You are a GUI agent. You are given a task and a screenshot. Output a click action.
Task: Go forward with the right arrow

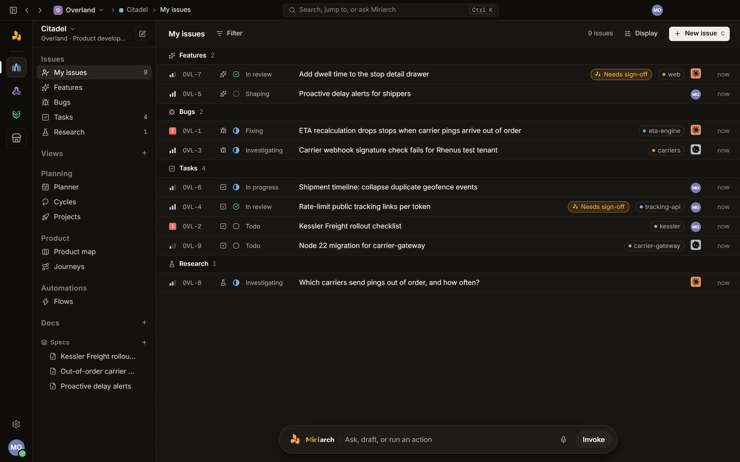click(40, 10)
